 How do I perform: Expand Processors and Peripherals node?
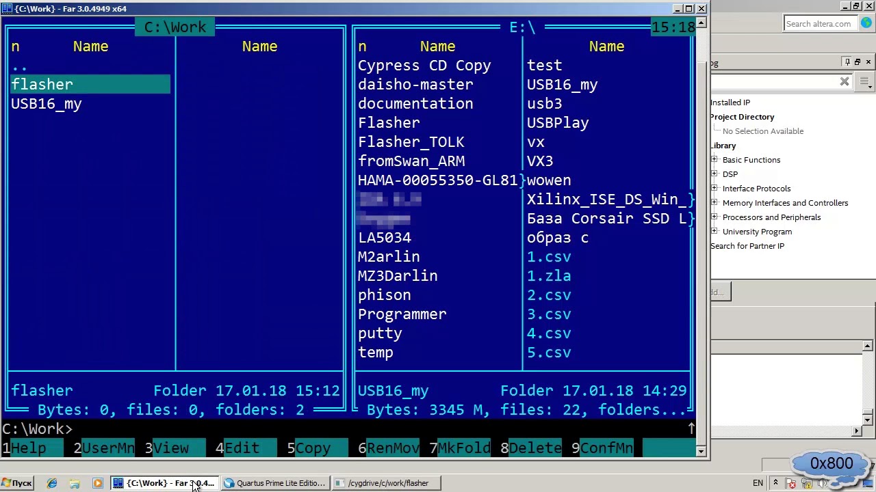[714, 217]
